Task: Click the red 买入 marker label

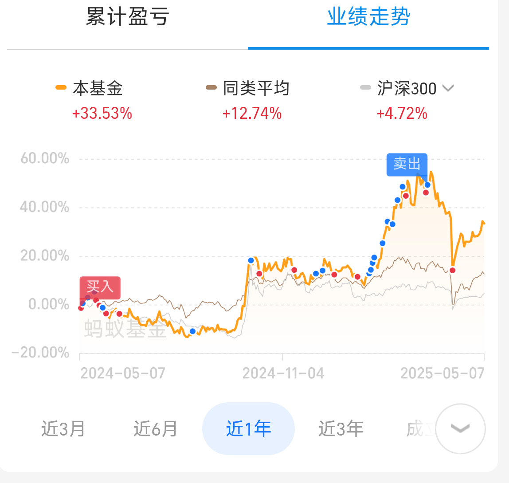Action: (100, 287)
